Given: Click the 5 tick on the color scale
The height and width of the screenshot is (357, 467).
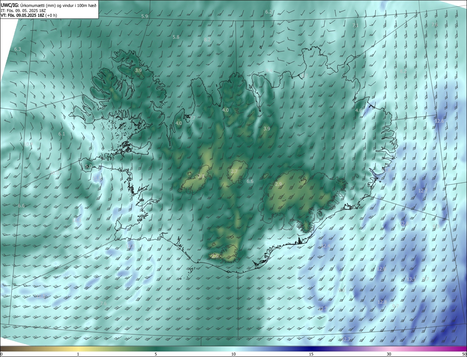Looking at the screenshot, I should click(156, 354).
